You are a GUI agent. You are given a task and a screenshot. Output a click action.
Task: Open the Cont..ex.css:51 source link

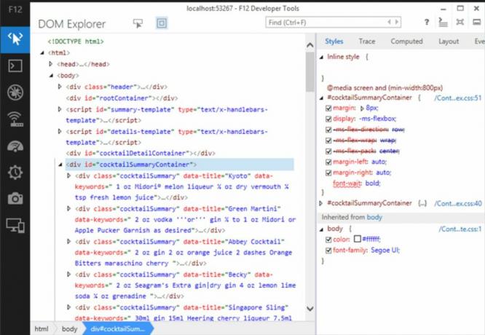457,98
